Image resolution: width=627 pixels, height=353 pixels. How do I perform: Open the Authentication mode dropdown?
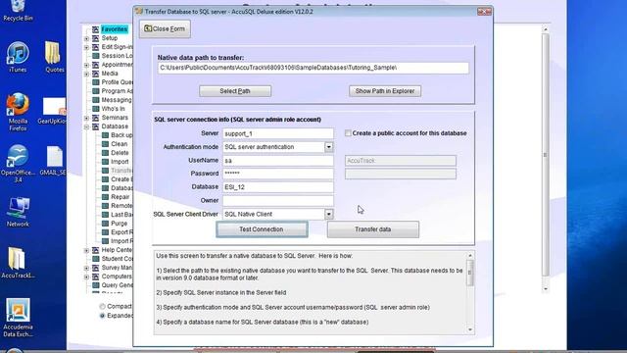329,147
